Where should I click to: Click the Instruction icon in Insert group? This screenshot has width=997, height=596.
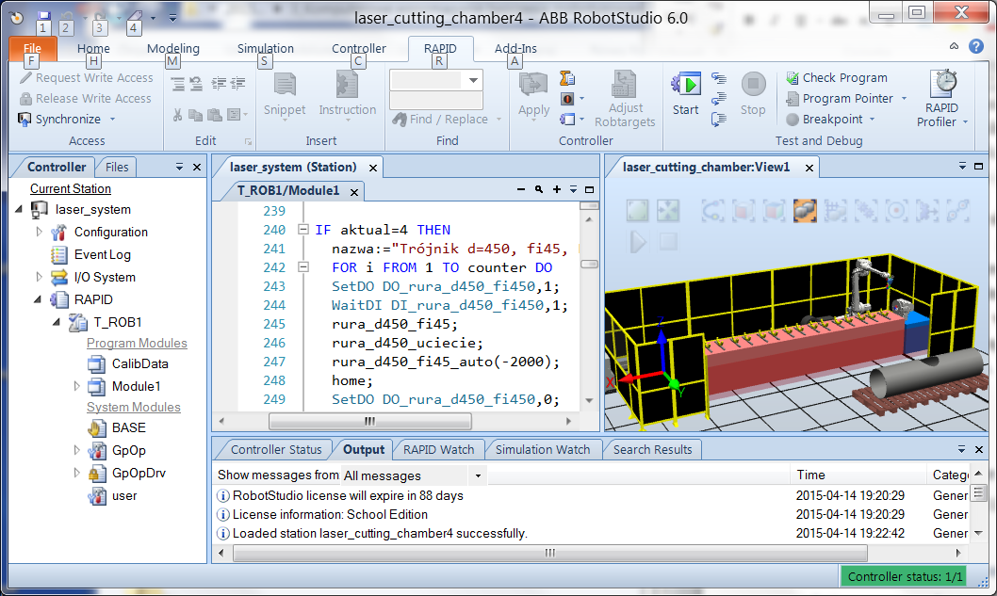347,85
